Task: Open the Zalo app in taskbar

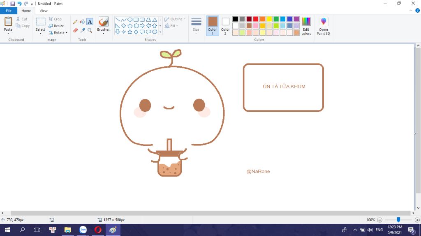Action: click(x=83, y=230)
